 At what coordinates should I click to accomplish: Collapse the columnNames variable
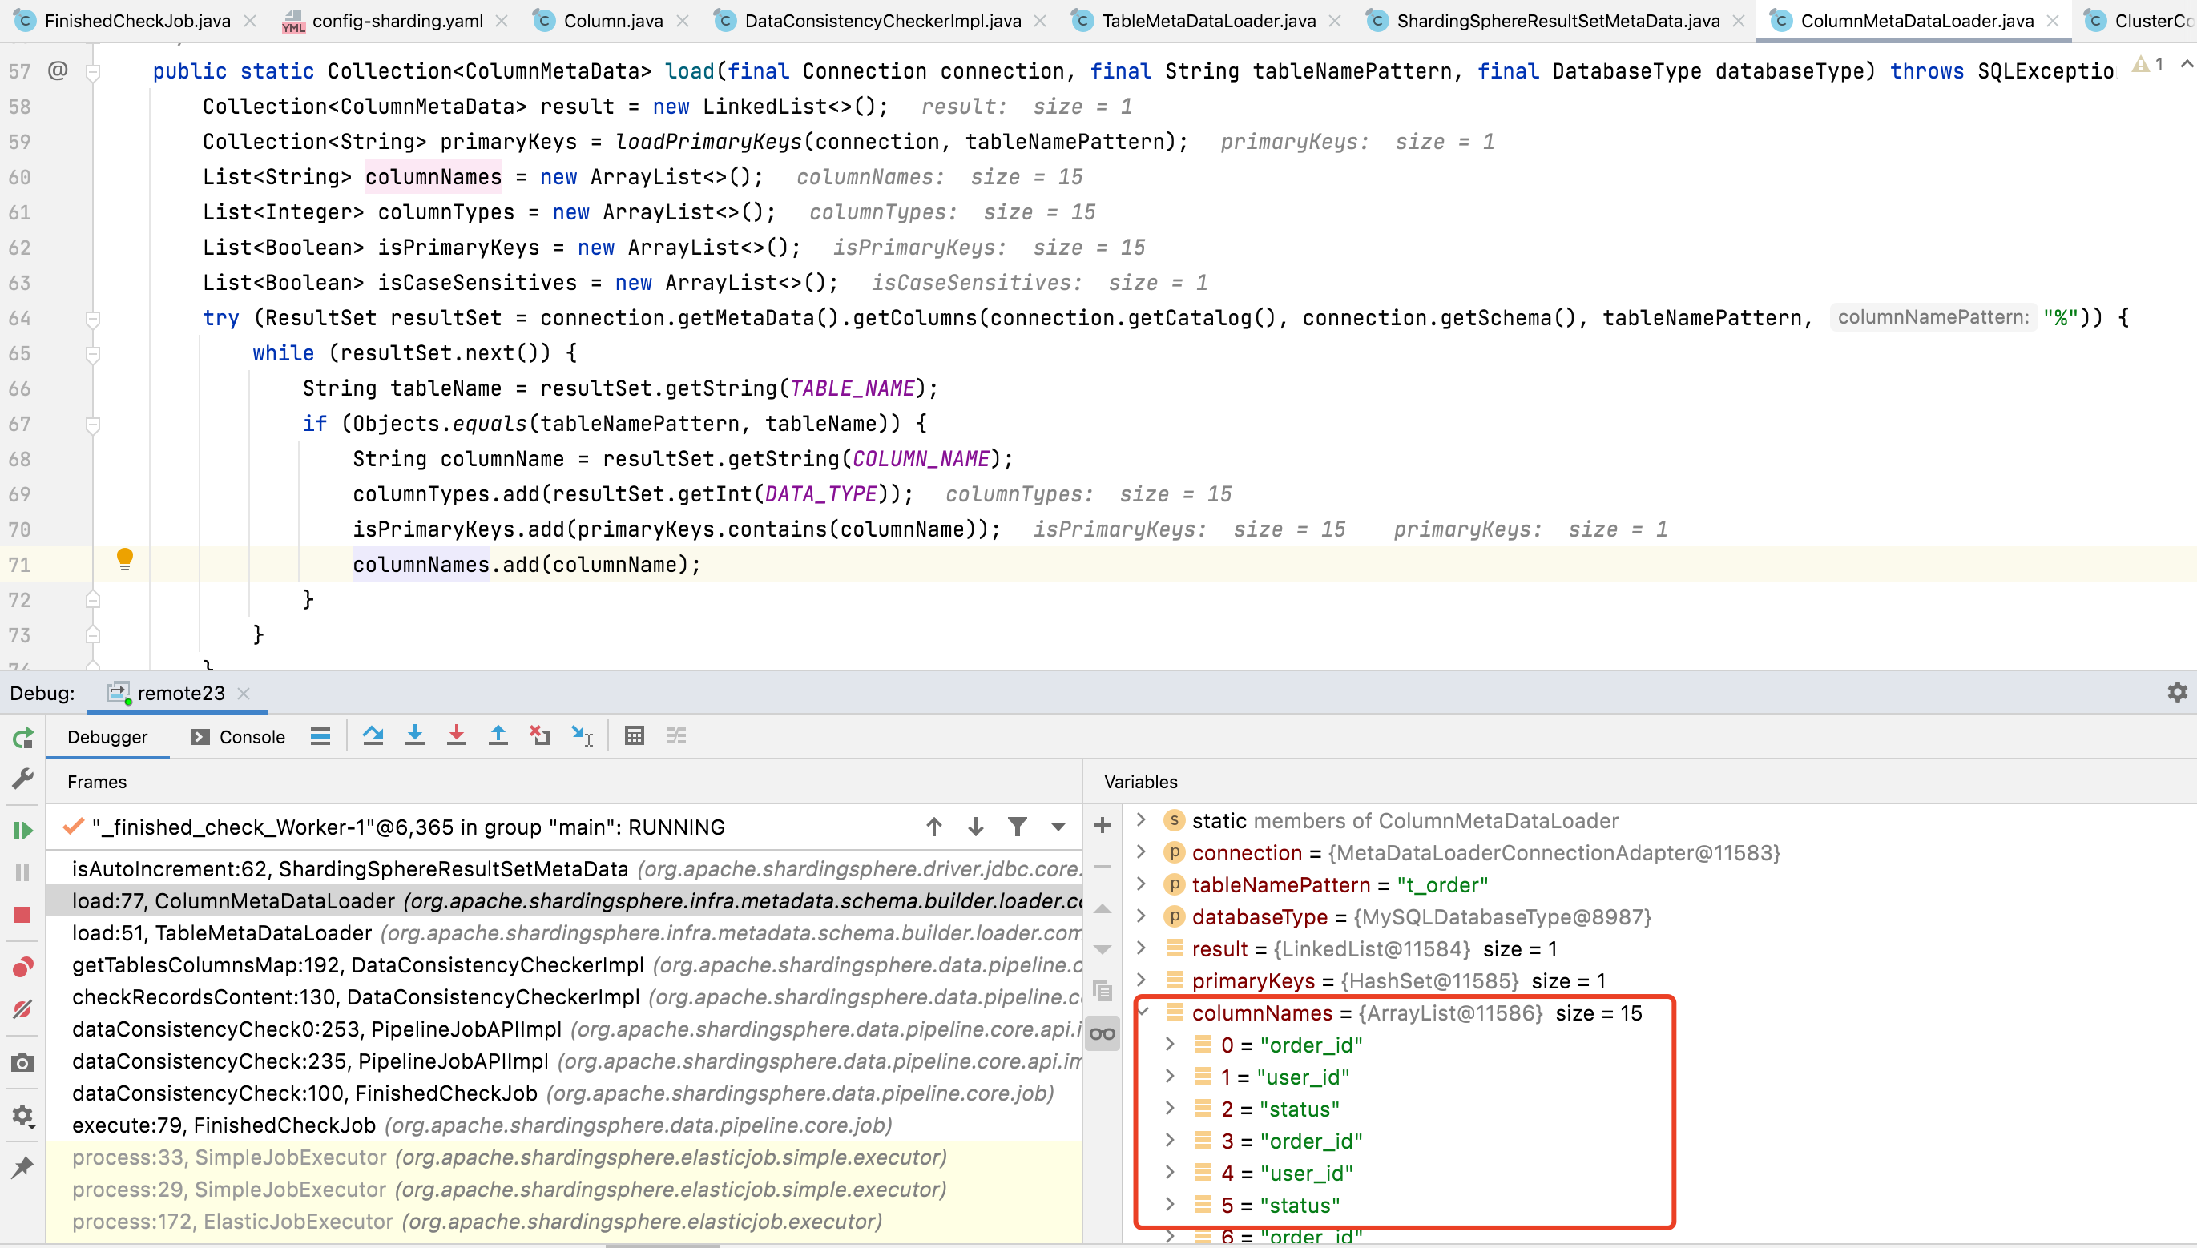pyautogui.click(x=1143, y=1012)
